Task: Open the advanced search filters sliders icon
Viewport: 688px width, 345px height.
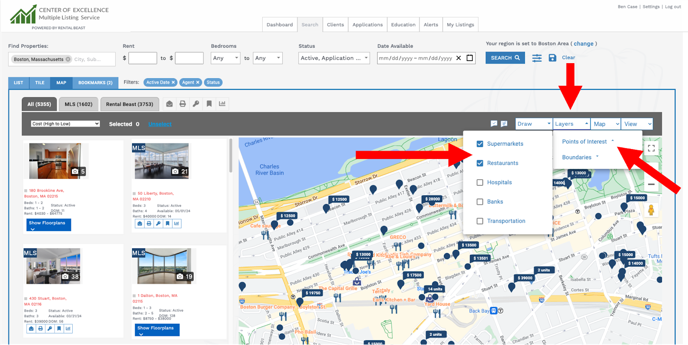Action: [x=537, y=58]
